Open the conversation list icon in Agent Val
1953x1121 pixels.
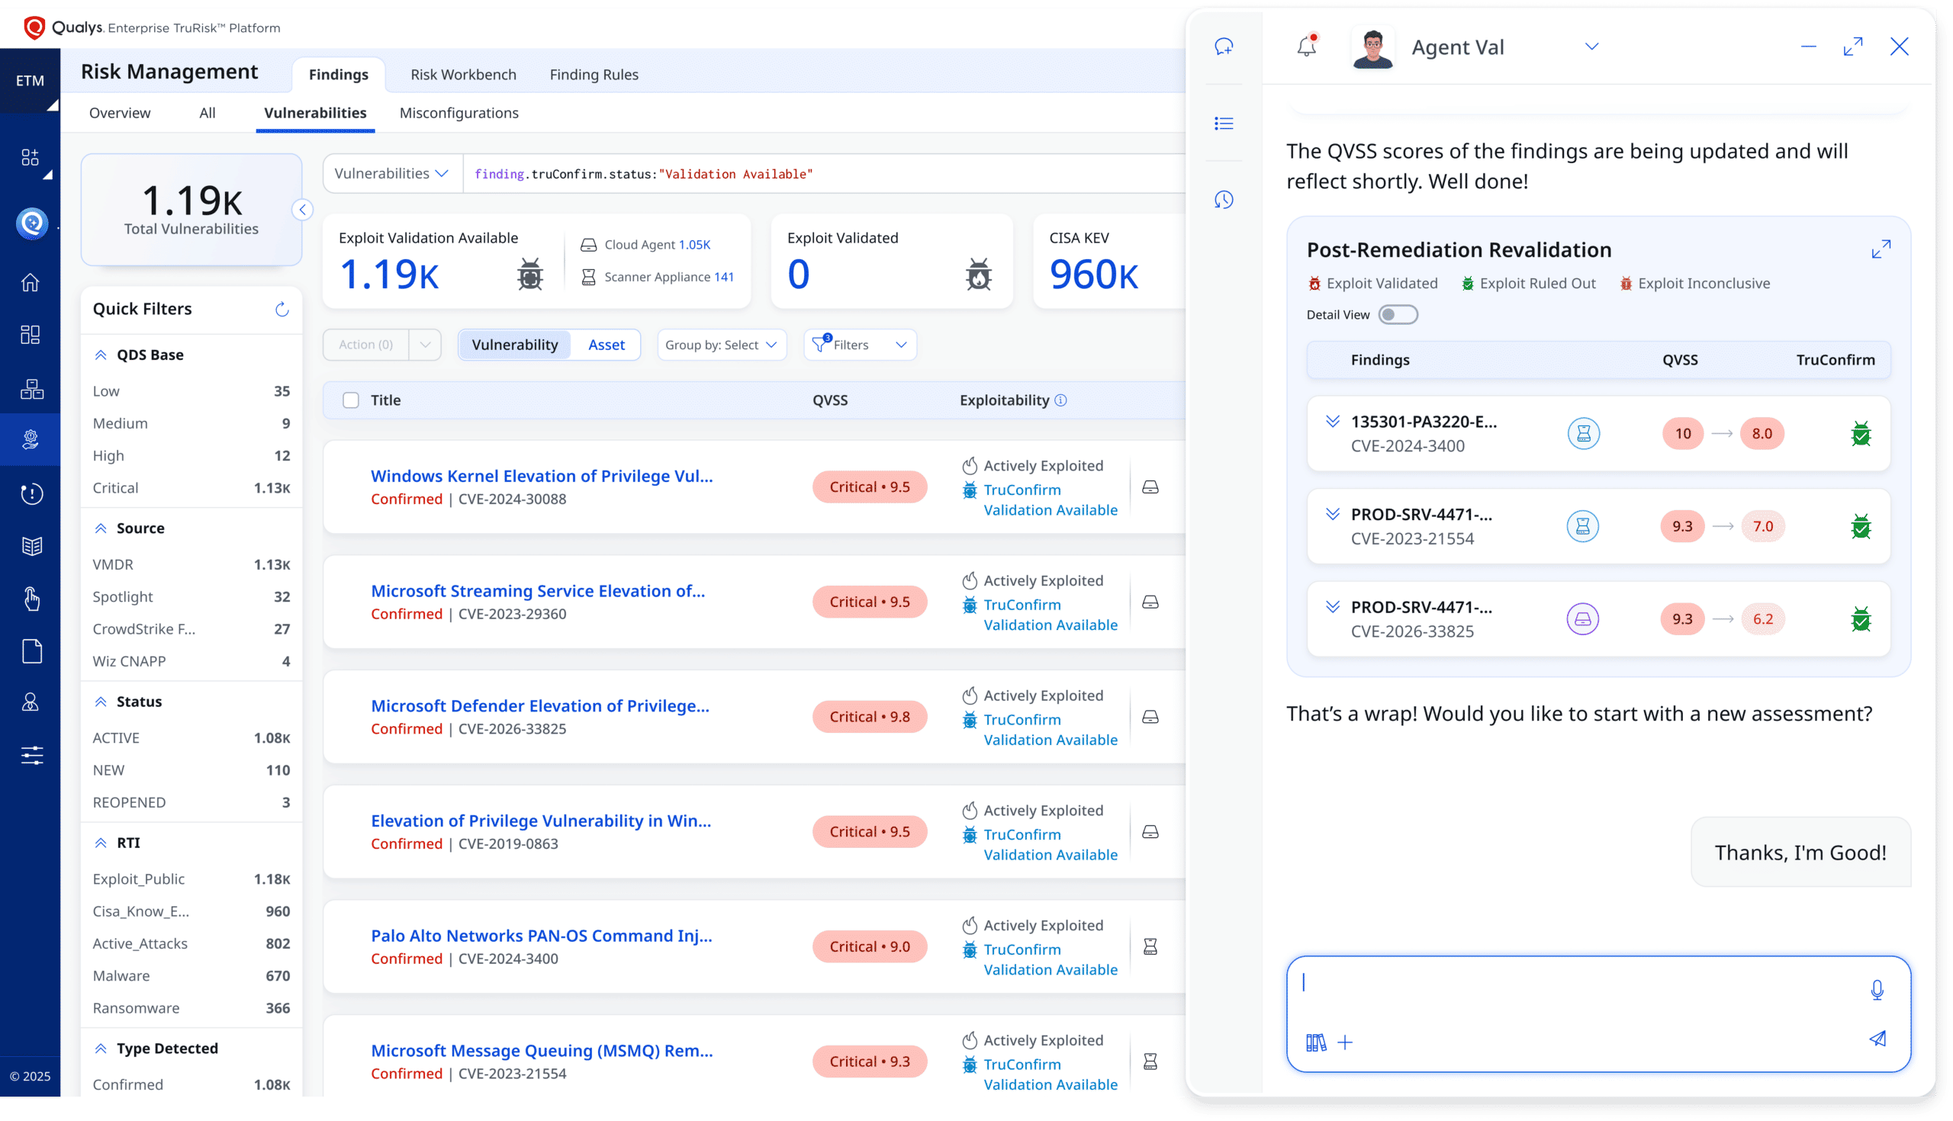point(1224,124)
